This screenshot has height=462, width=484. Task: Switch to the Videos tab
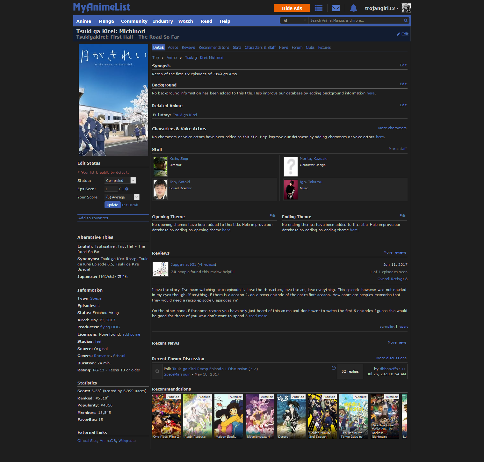173,48
